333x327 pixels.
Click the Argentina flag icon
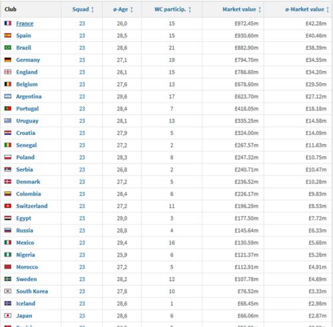[8, 96]
